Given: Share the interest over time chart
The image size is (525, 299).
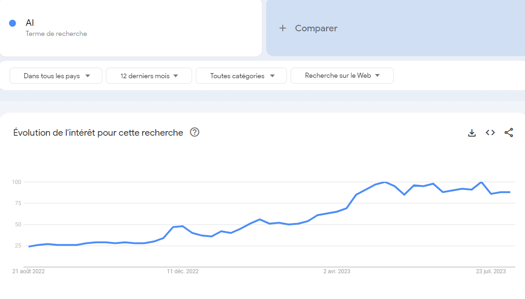Looking at the screenshot, I should 508,133.
